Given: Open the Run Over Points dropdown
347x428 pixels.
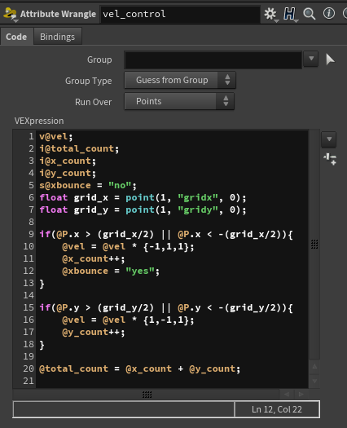Looking at the screenshot, I should coord(179,101).
